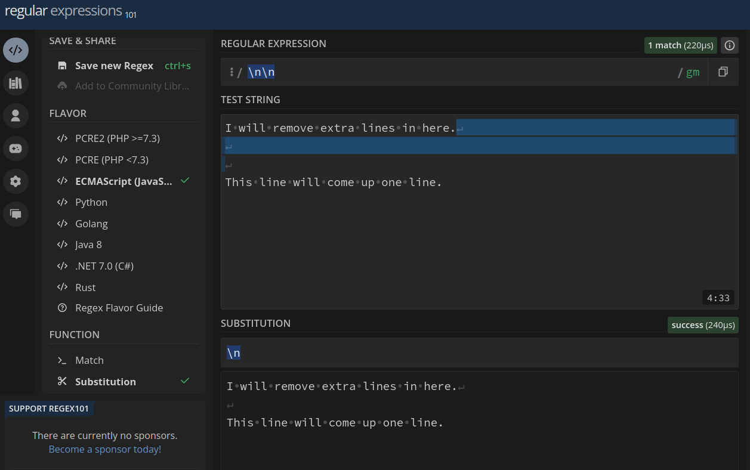The width and height of the screenshot is (750, 470).
Task: Click Save new Regex
Action: tap(113, 66)
